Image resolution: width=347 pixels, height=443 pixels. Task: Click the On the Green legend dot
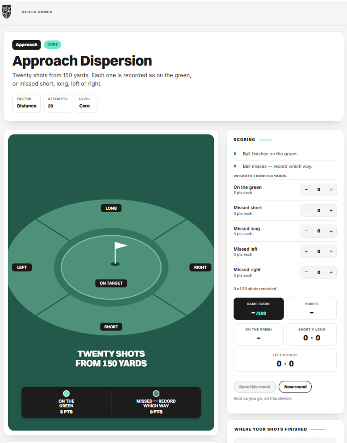pos(66,393)
